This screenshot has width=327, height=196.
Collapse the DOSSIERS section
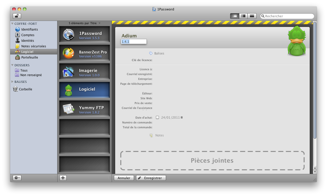[12, 65]
